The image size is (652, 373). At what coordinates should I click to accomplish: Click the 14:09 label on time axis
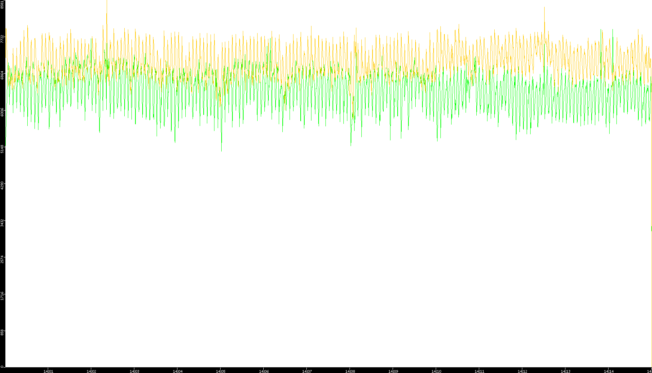click(393, 371)
